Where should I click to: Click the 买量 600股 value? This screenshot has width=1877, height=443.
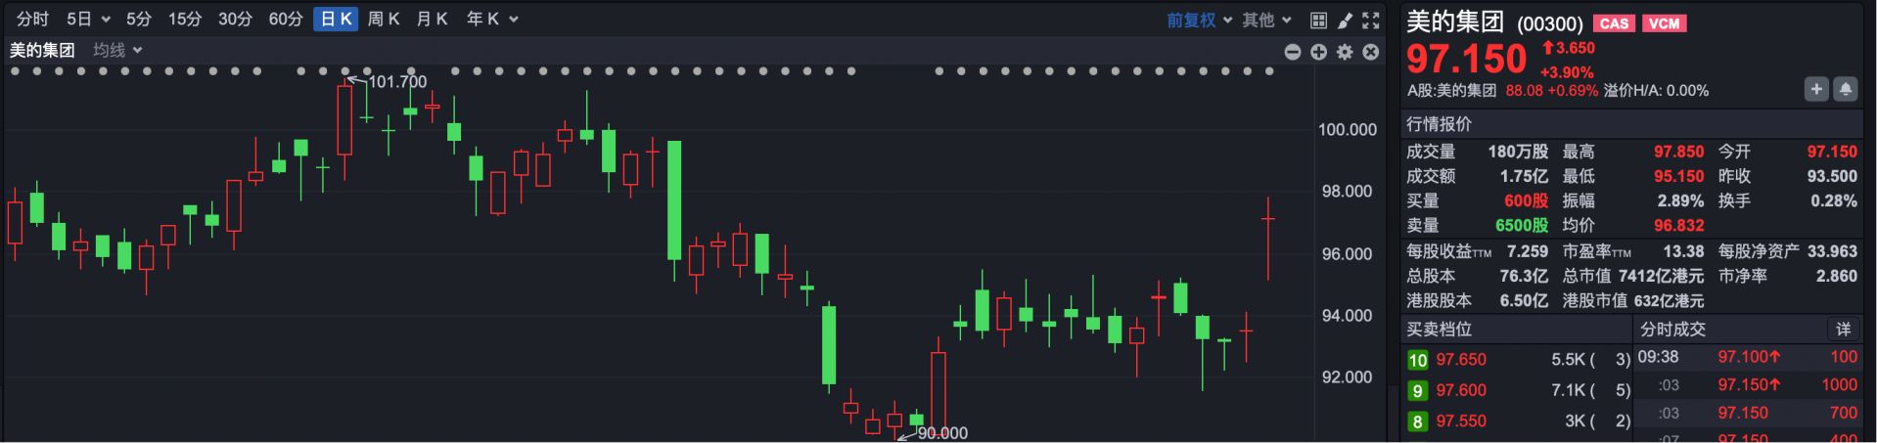click(1526, 200)
